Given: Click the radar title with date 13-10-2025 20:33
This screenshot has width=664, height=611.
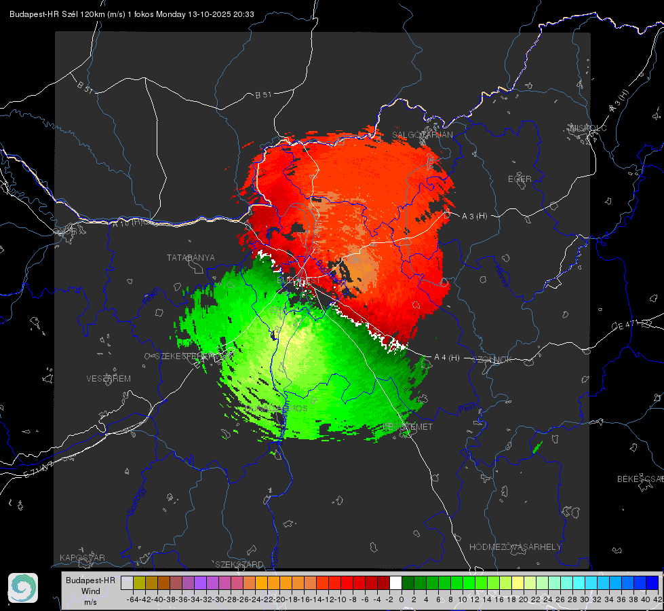Looking at the screenshot, I should [132, 14].
